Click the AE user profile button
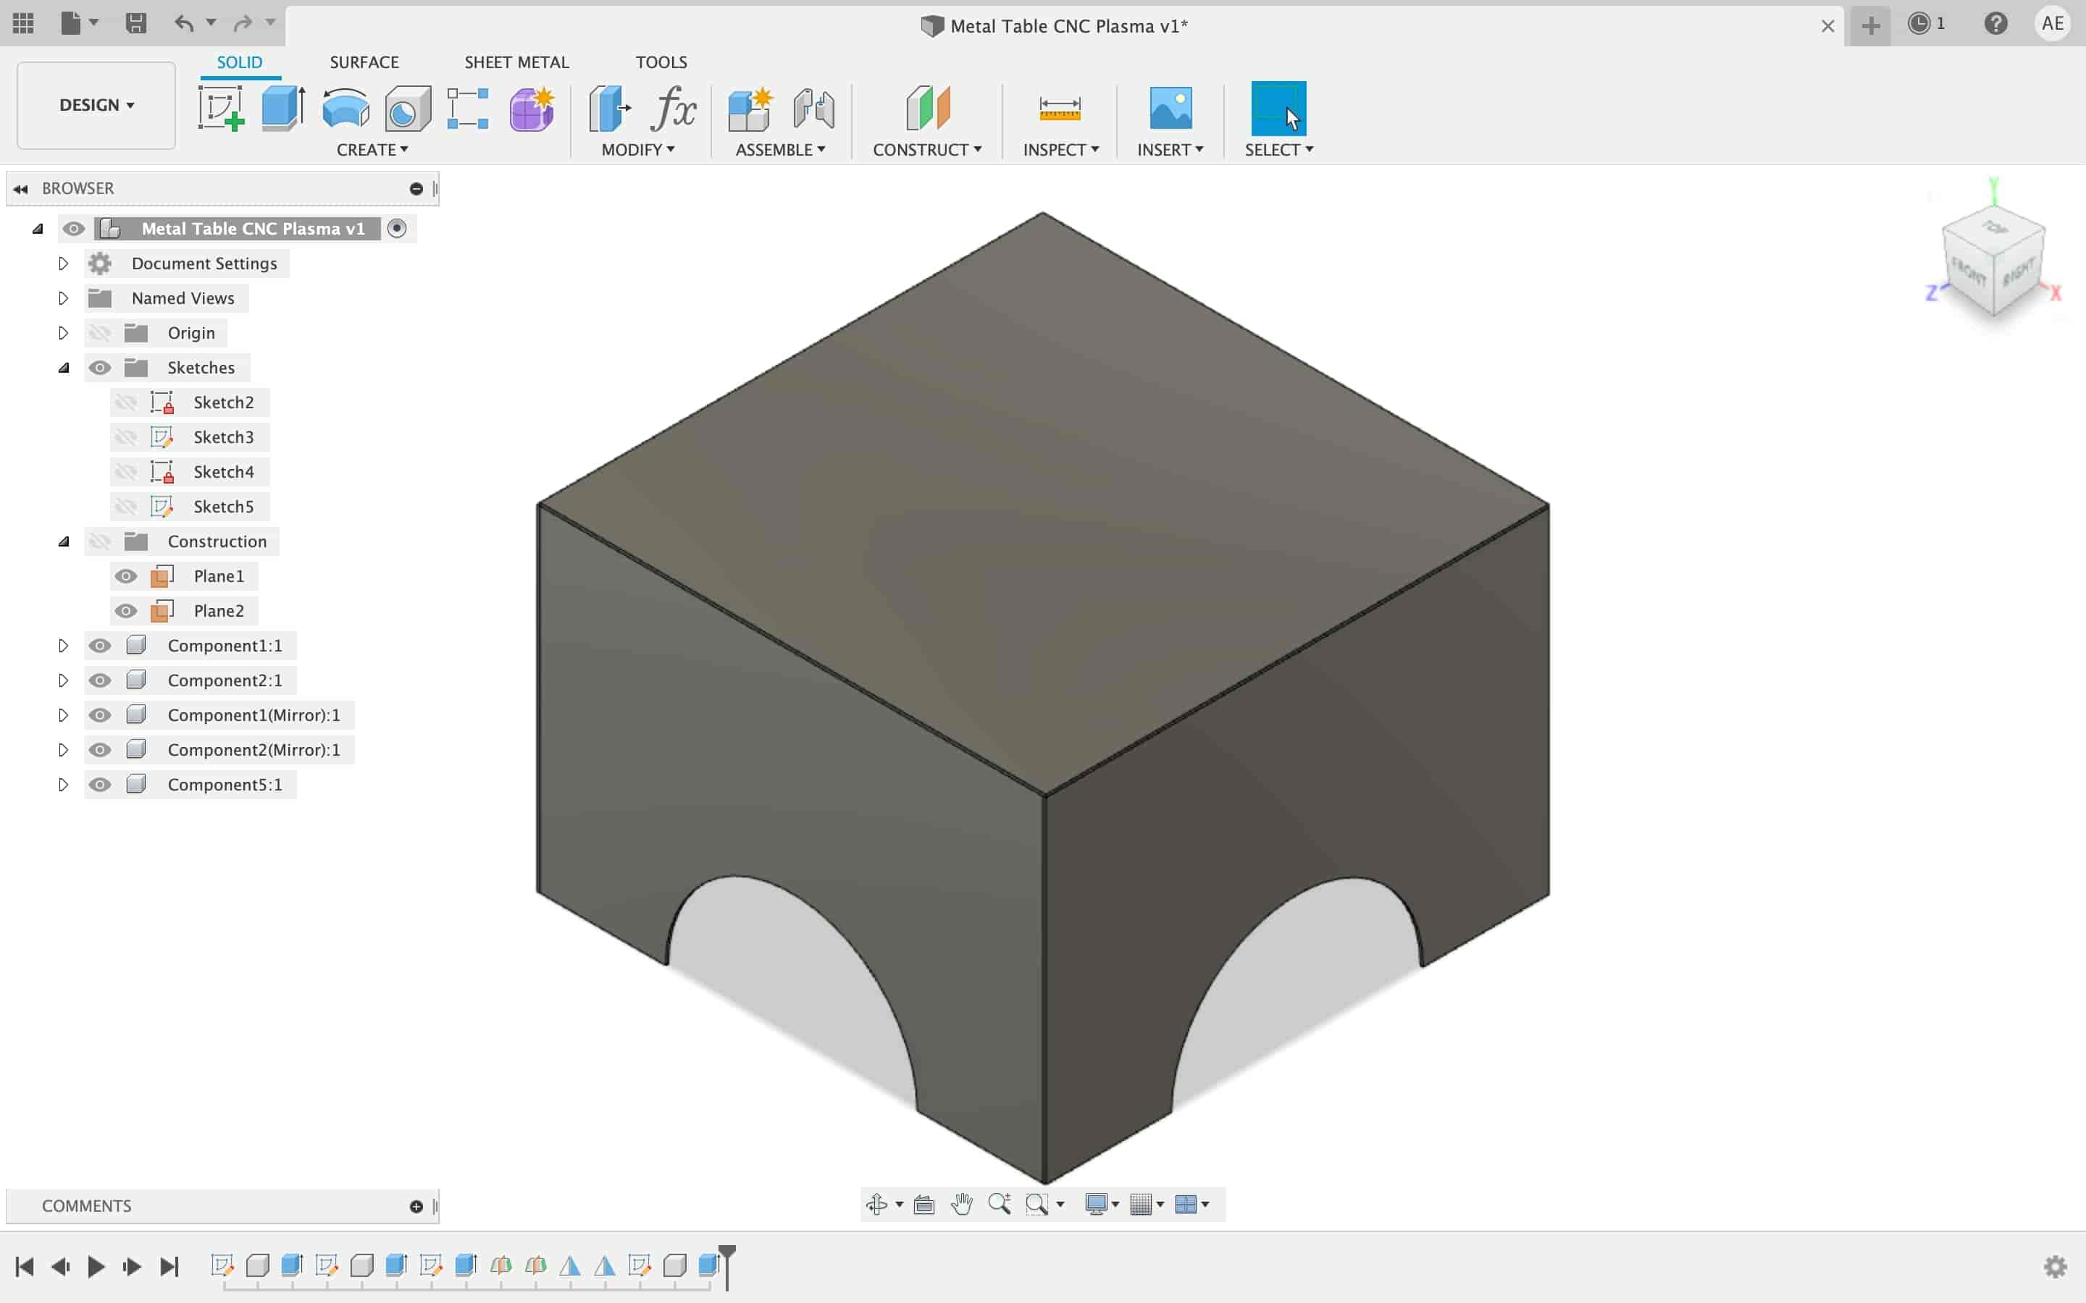Screen dimensions: 2086x1303 [x=2053, y=23]
